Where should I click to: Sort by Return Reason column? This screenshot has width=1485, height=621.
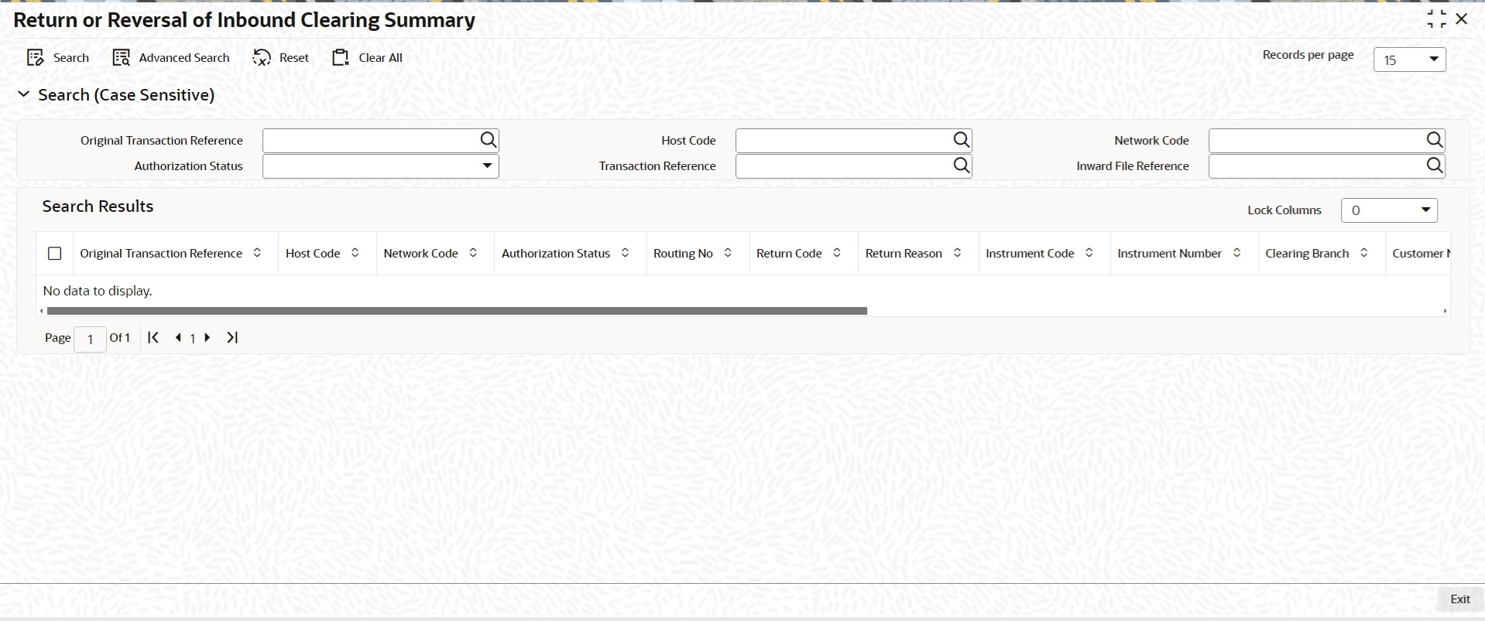[x=957, y=253]
